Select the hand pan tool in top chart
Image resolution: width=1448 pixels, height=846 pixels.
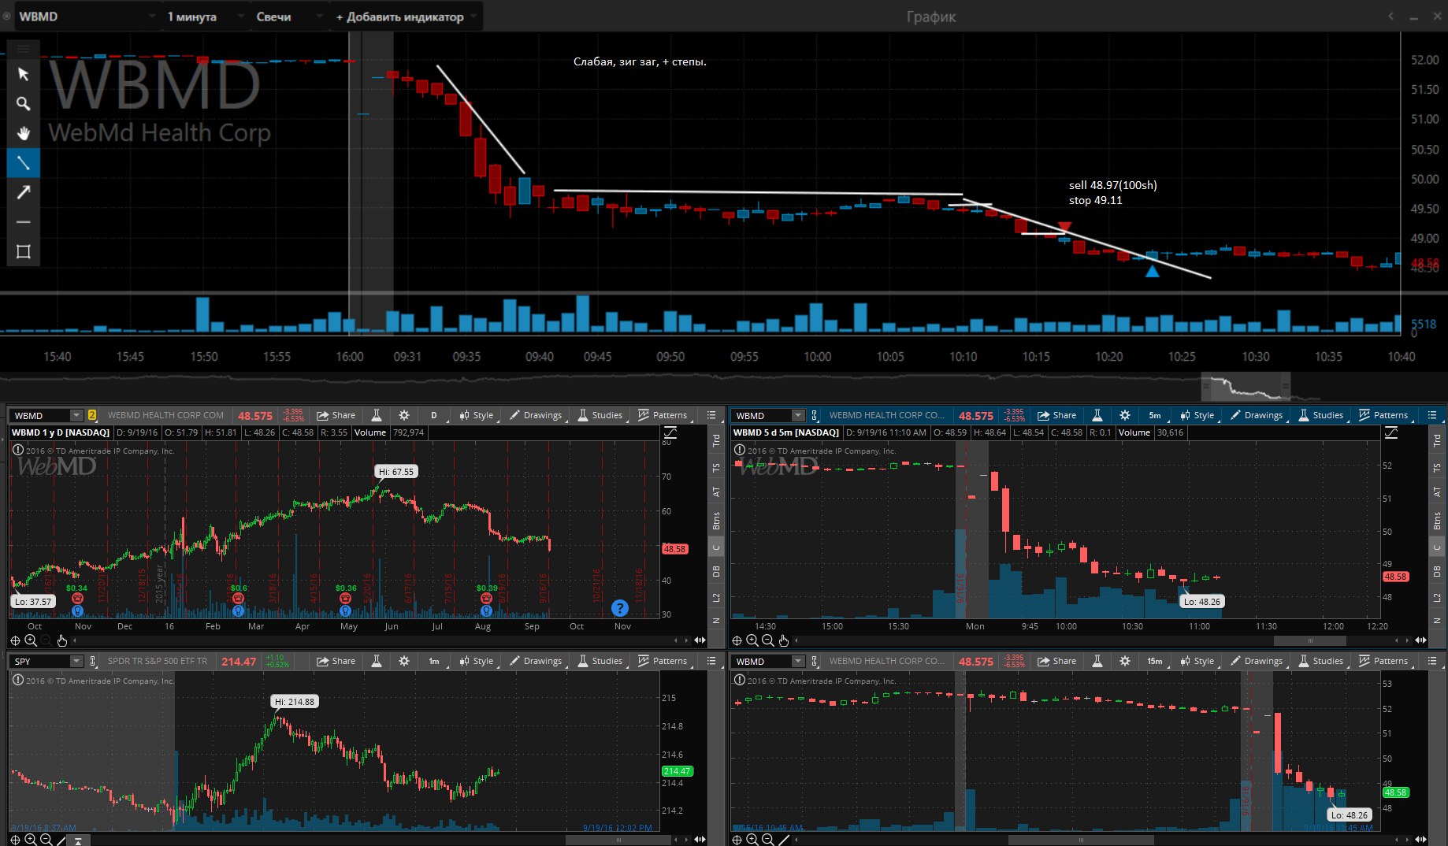(23, 133)
